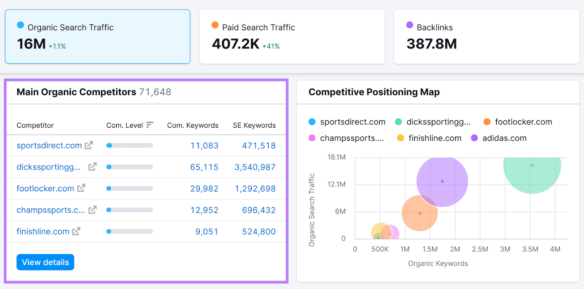Screen dimensions: 584x289
Task: Open finishline.com competitor link
Action: (43, 231)
